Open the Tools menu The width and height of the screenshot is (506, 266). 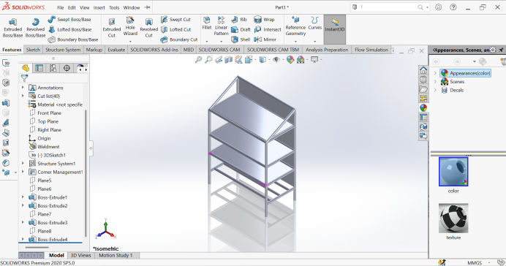point(114,7)
